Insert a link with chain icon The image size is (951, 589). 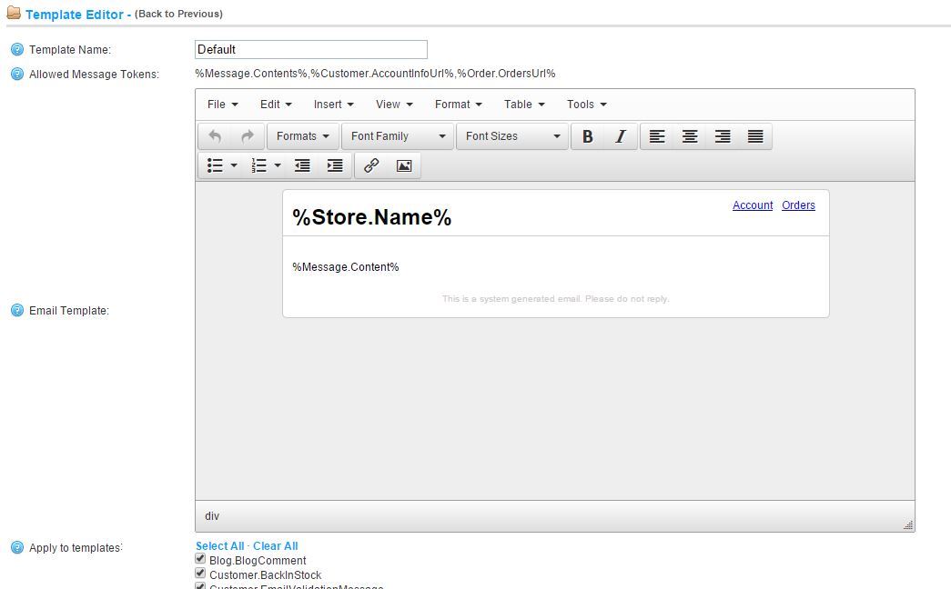click(371, 165)
